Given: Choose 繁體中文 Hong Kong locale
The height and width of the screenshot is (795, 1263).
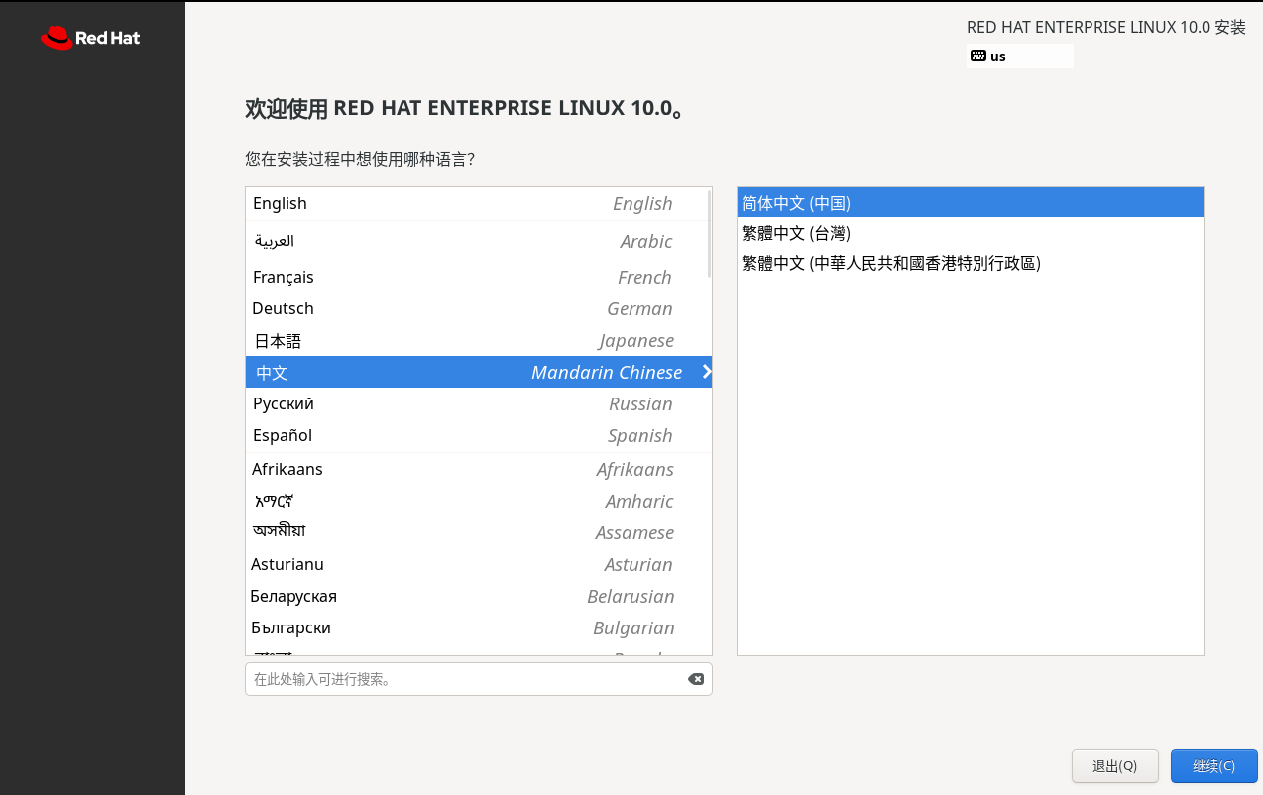Looking at the screenshot, I should click(x=970, y=263).
